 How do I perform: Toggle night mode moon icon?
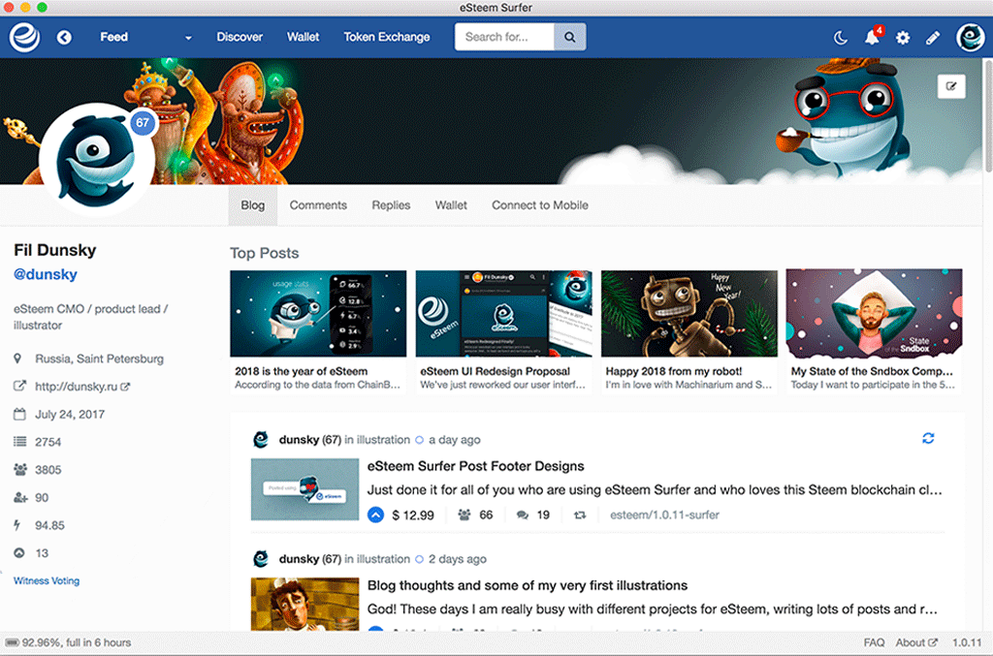(x=841, y=38)
